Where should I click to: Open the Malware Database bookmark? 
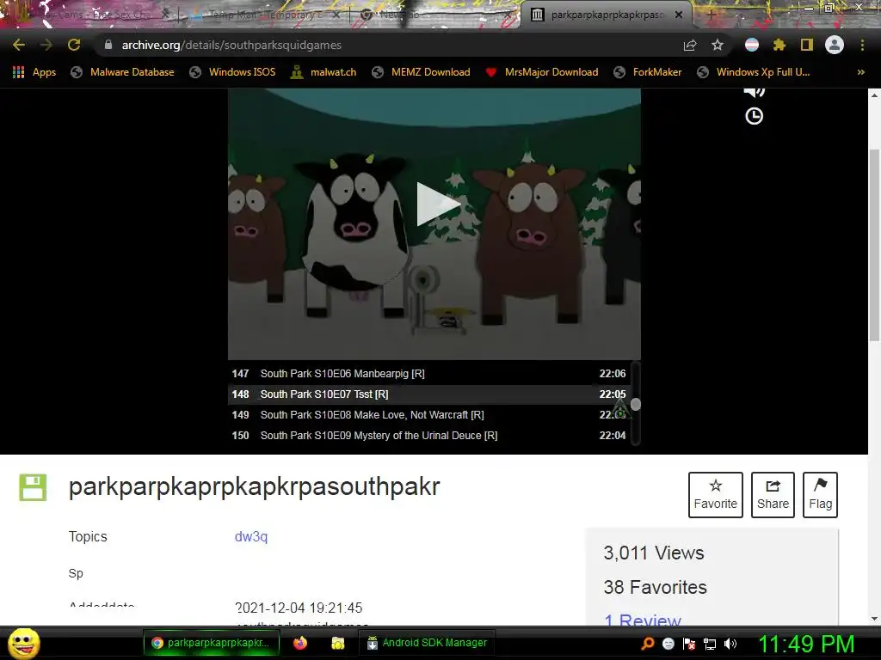click(x=122, y=72)
